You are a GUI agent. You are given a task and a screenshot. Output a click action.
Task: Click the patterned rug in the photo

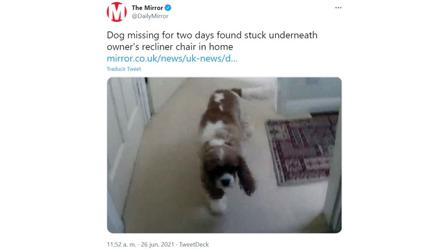click(302, 147)
